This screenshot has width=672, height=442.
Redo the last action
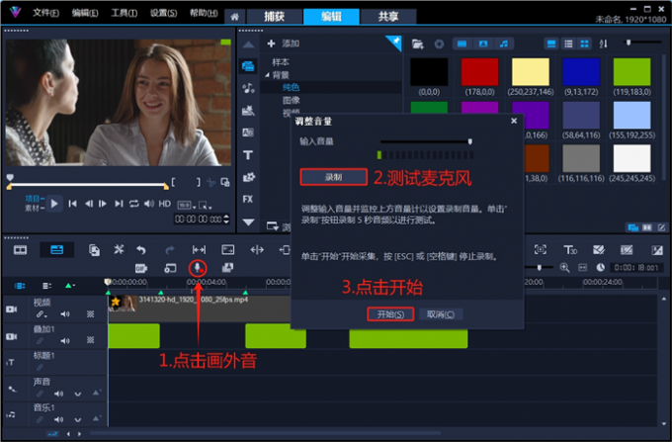point(170,250)
